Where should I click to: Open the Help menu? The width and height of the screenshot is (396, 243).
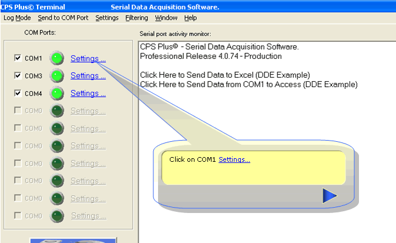pos(190,18)
